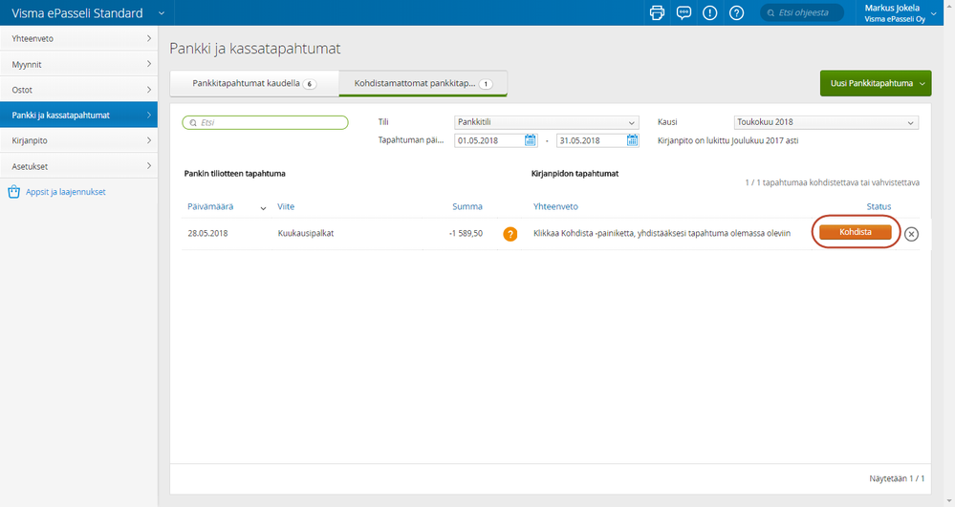
Task: Select Kohdistamattomat pankkitapahtumat tab
Action: [422, 84]
